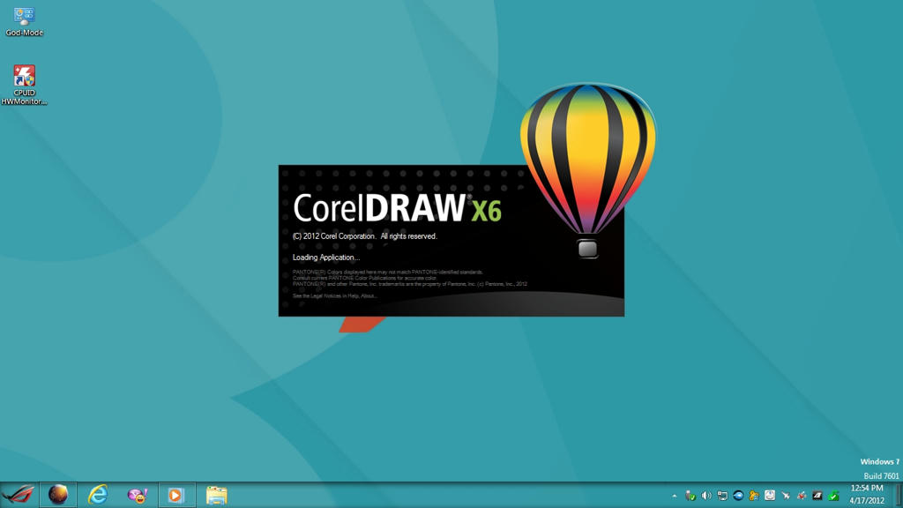Open the volume speaker tray icon

[x=706, y=496]
